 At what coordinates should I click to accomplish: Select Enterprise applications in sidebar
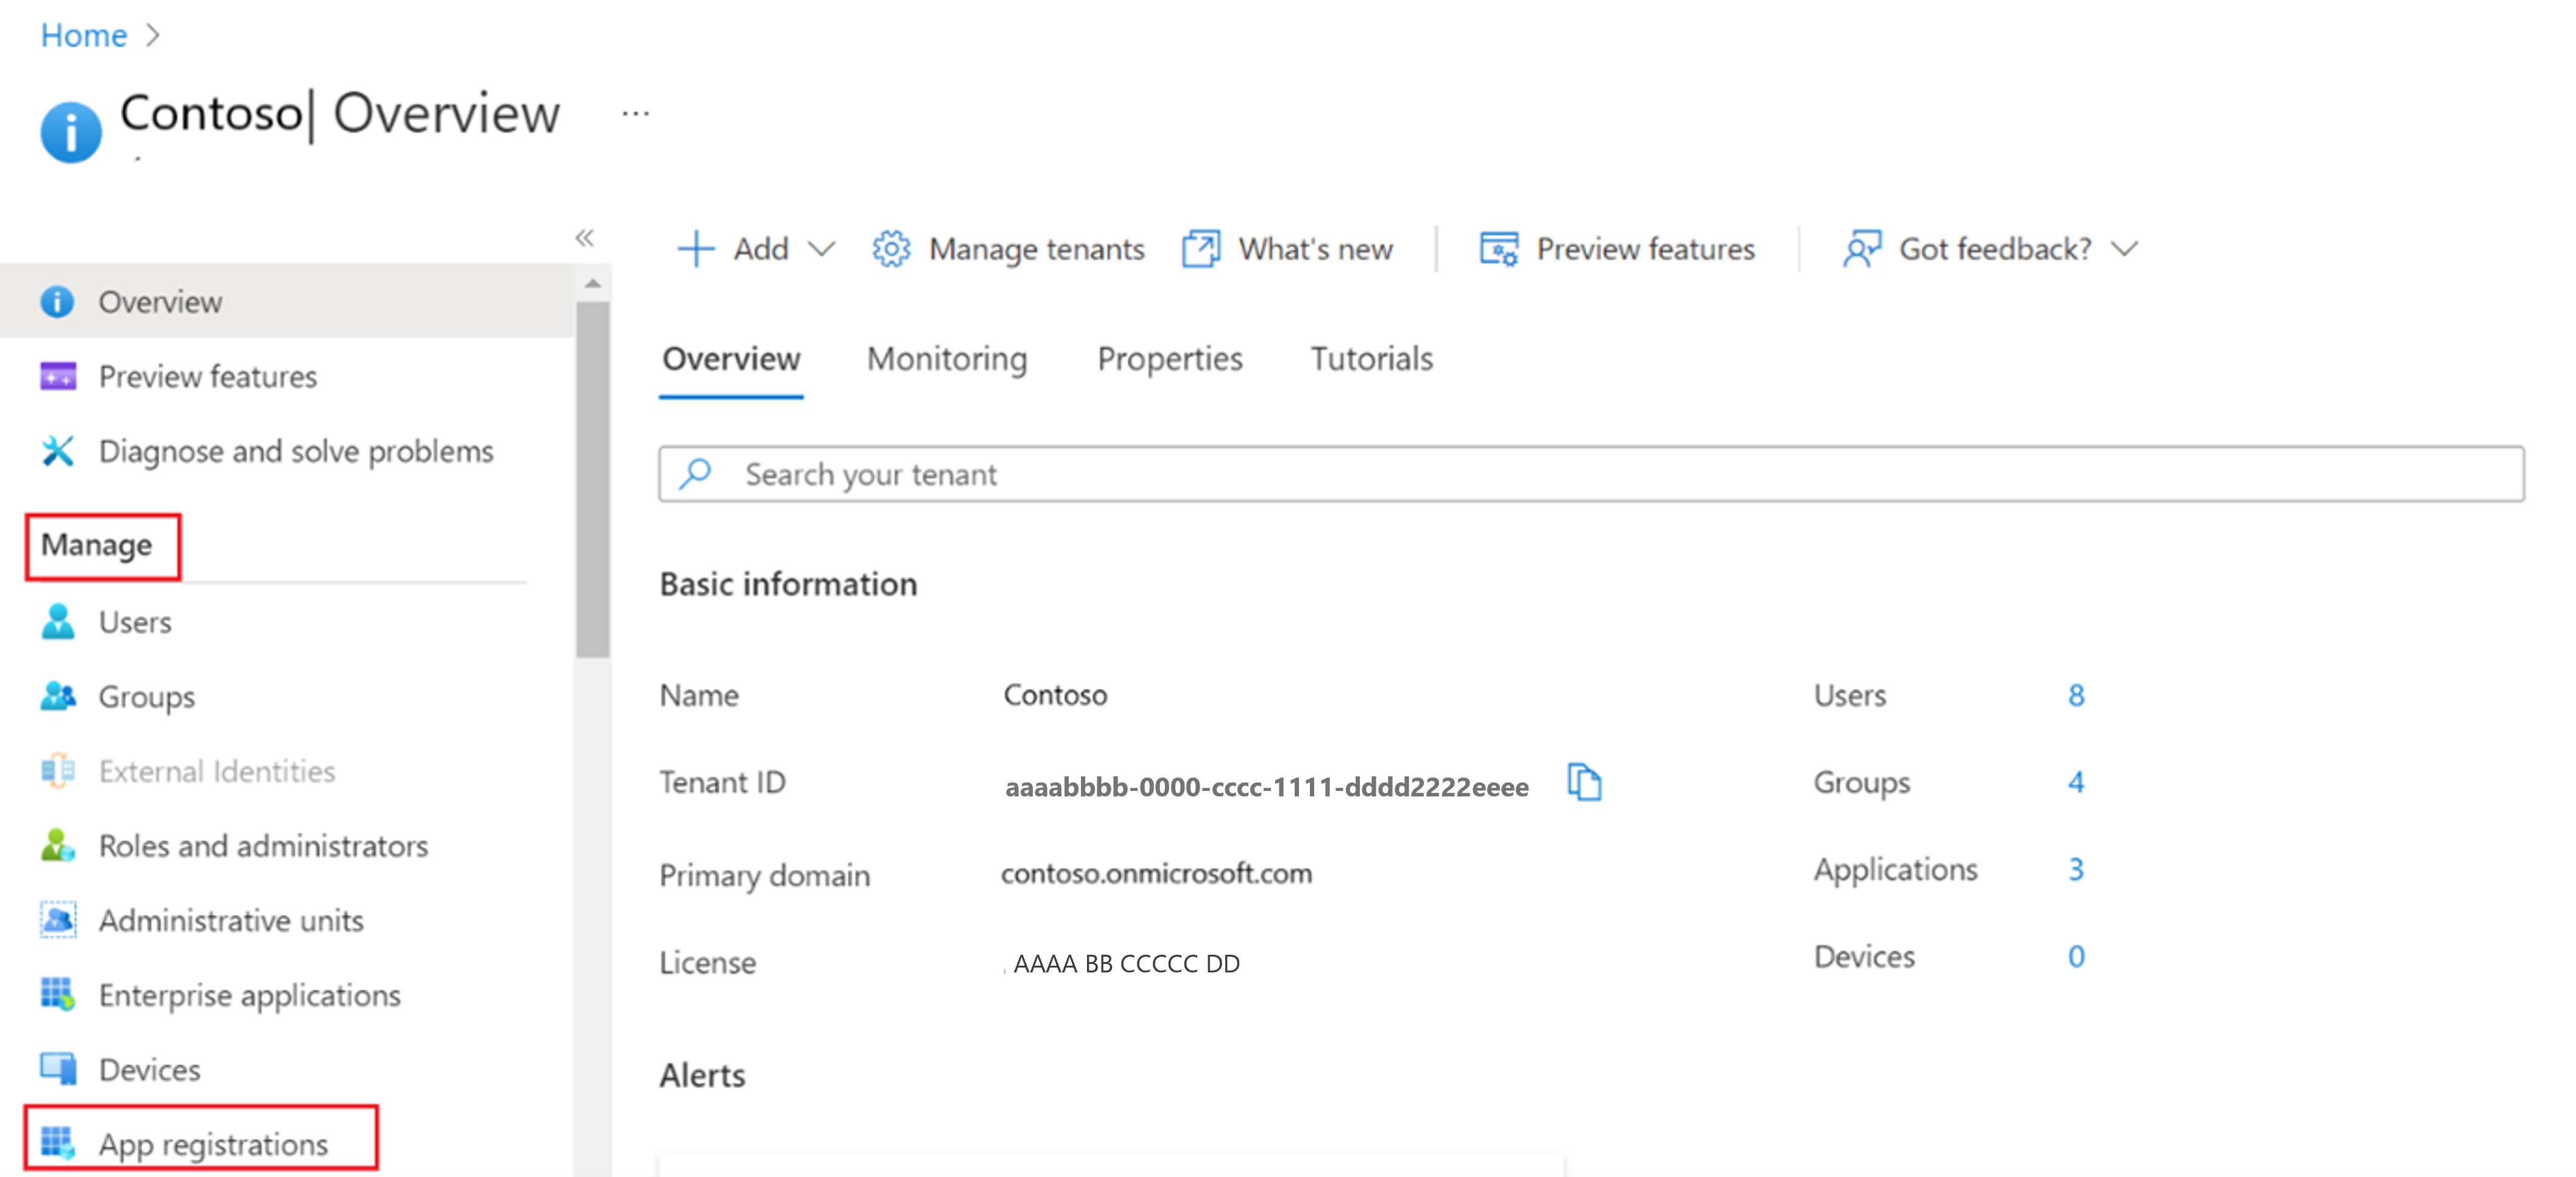[x=249, y=995]
